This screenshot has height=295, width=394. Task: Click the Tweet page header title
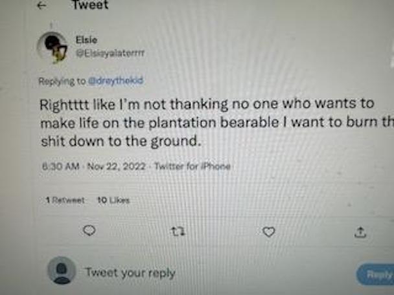tap(89, 6)
